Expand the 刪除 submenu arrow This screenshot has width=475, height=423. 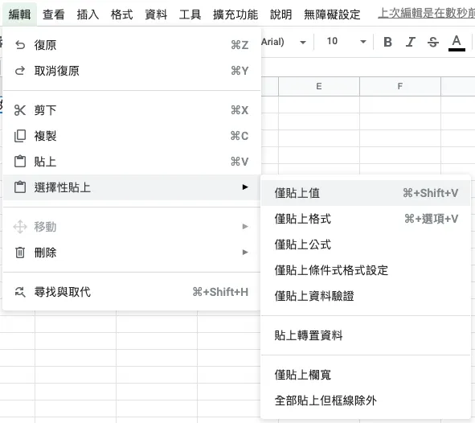click(x=245, y=252)
